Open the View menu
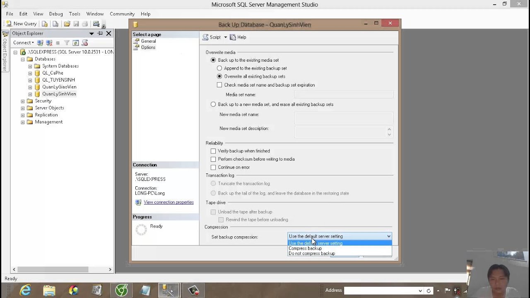The image size is (530, 298). click(x=38, y=14)
